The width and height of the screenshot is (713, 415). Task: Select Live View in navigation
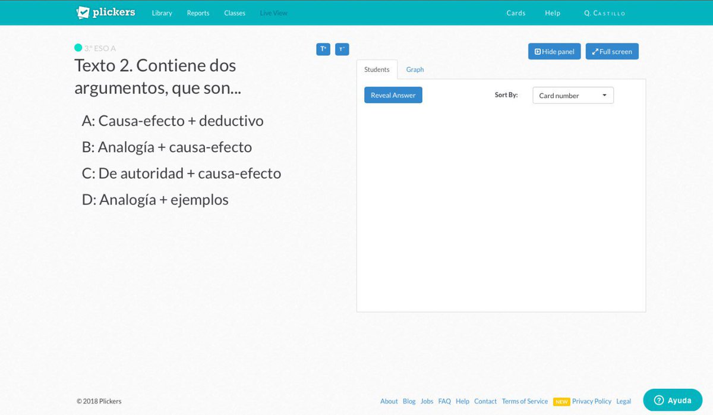coord(274,13)
